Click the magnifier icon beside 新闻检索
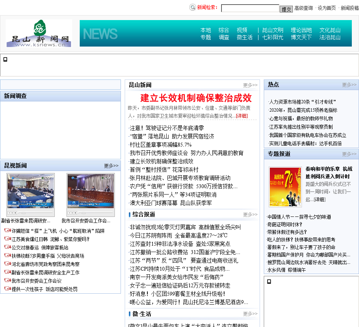This screenshot has width=359, height=327. 193,7
